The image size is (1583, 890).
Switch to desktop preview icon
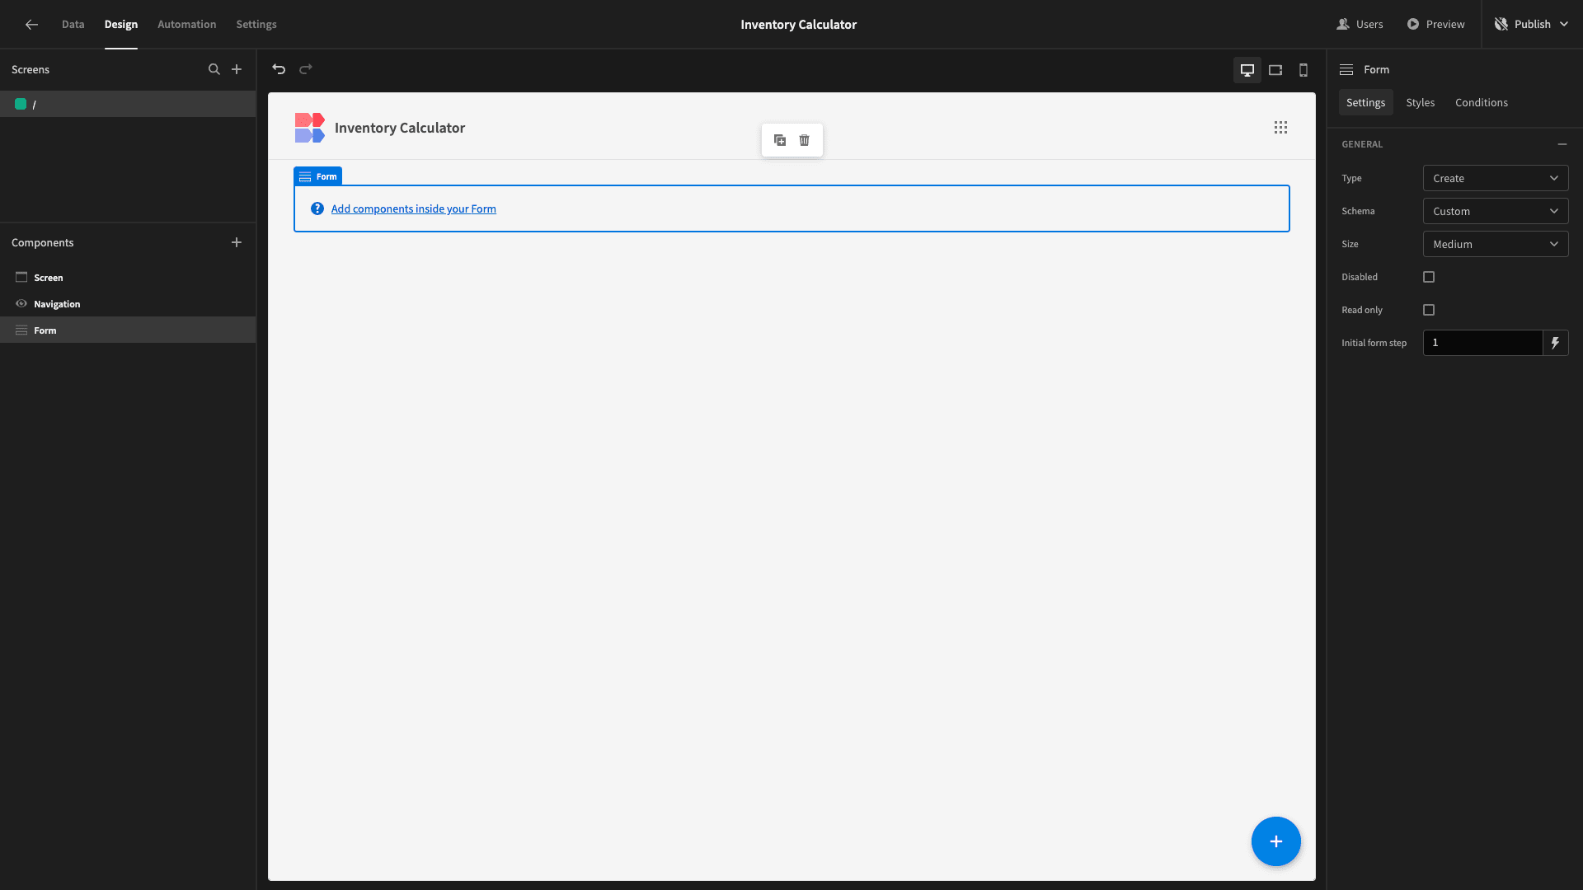click(1247, 70)
